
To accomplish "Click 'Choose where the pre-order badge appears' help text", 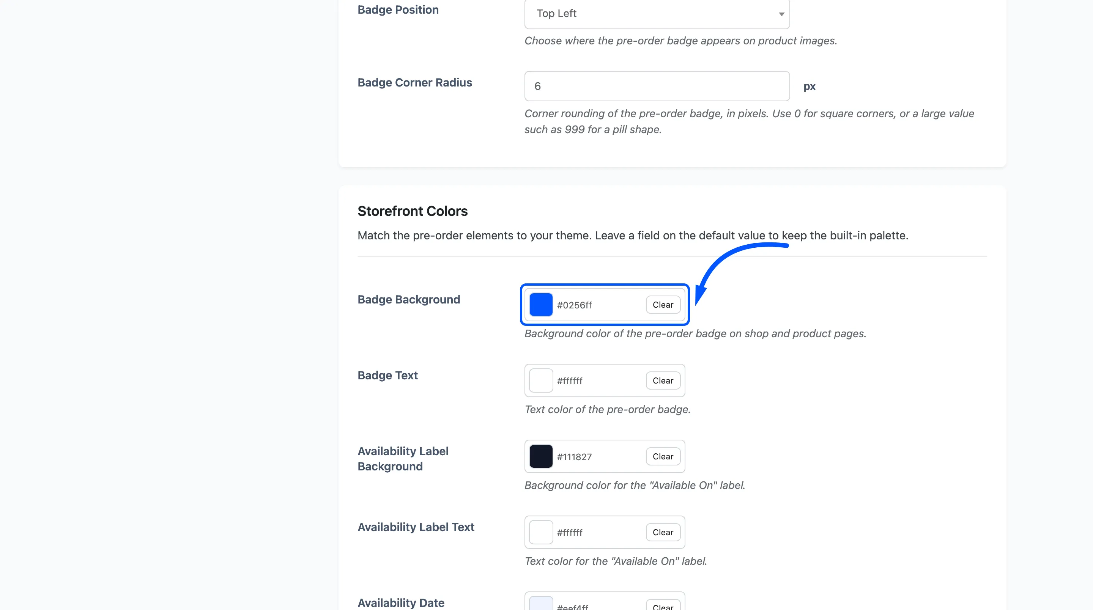I will pyautogui.click(x=680, y=41).
